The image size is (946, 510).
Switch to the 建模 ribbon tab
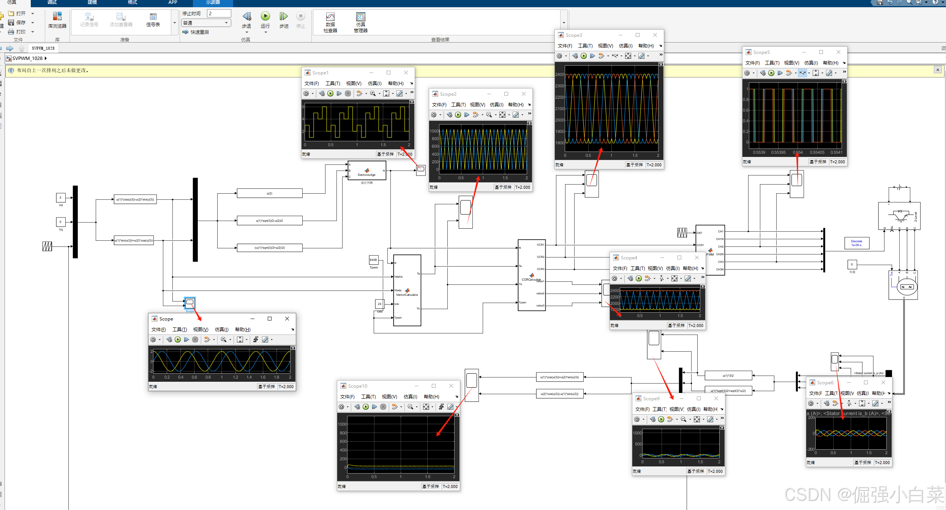[x=92, y=2]
